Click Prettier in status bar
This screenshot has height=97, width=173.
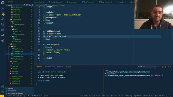[x=162, y=96]
